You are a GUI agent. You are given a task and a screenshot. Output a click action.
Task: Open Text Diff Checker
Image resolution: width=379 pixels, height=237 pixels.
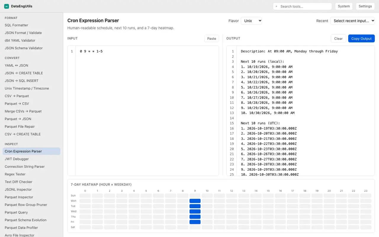point(31,182)
